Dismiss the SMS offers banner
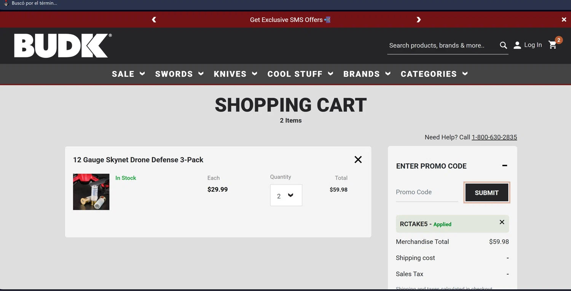The image size is (571, 291). [564, 20]
